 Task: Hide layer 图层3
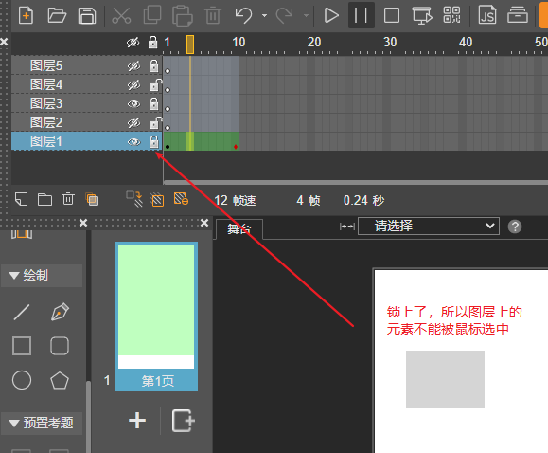(x=133, y=104)
